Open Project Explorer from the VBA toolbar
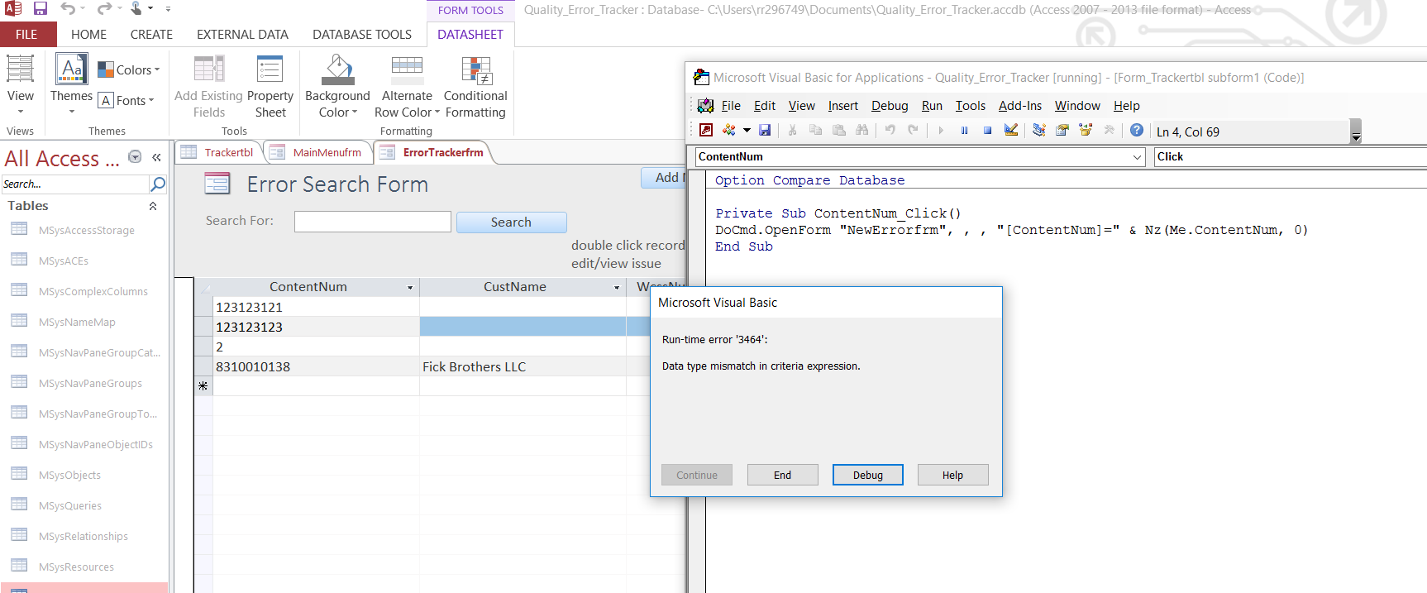Viewport: 1427px width, 593px height. (1039, 130)
